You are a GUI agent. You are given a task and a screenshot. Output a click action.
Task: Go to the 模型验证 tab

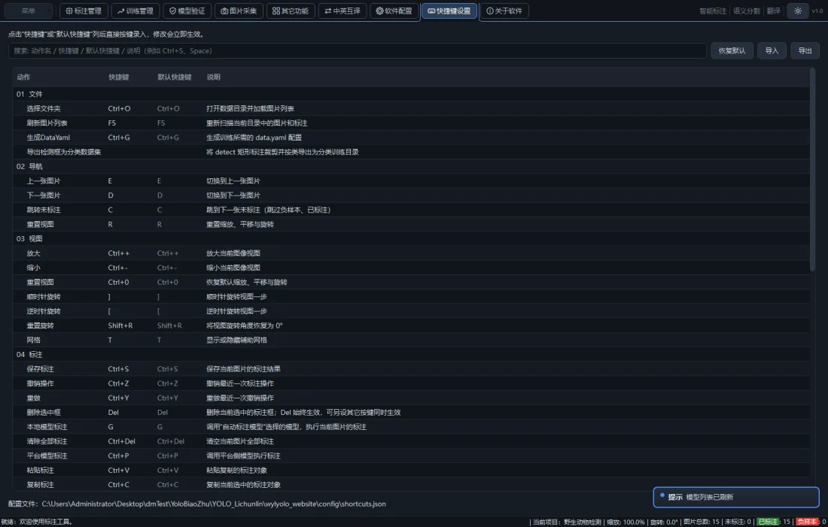[187, 11]
